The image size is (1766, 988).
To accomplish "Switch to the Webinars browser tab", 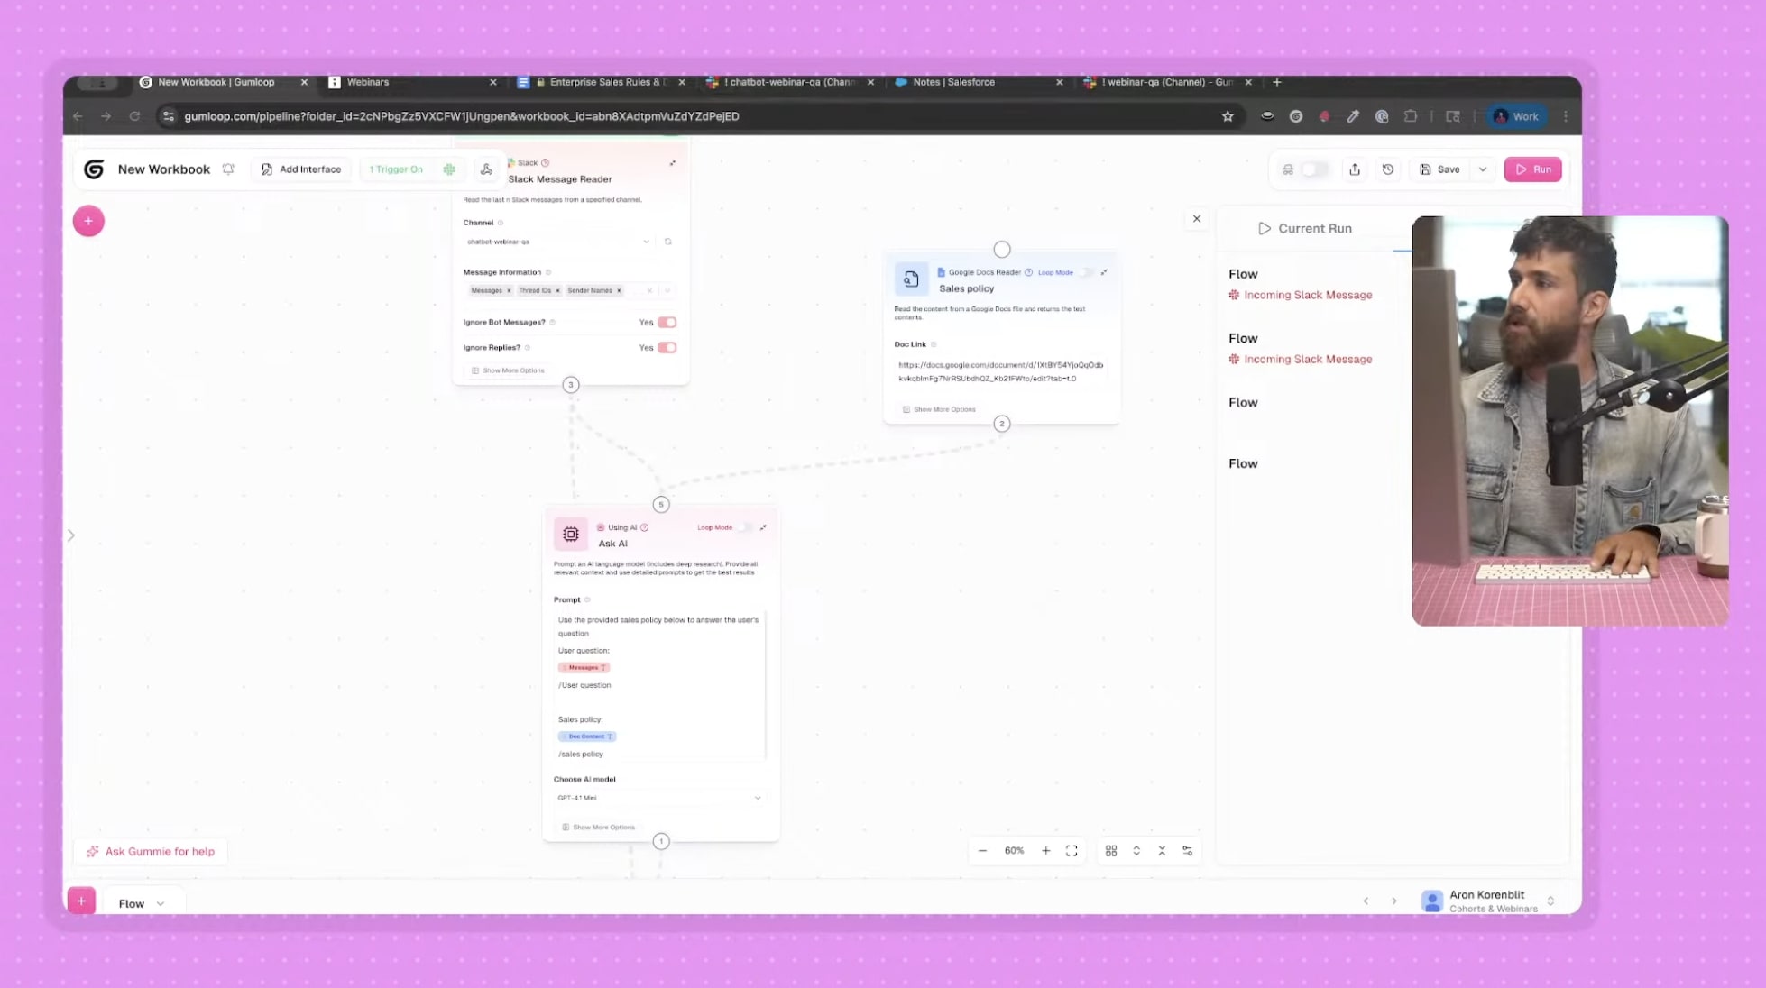I will coord(368,82).
